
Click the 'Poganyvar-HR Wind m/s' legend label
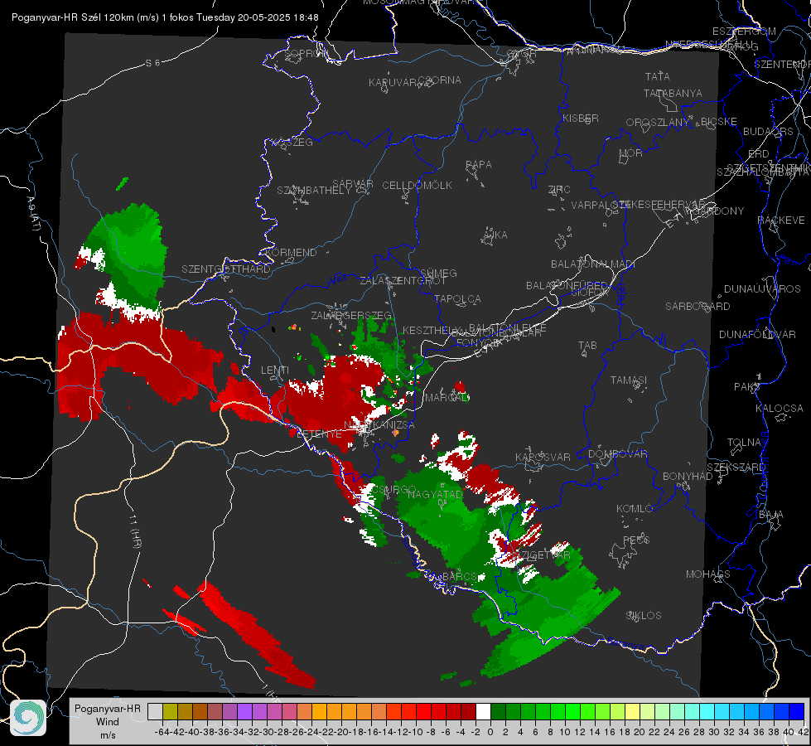tap(108, 722)
